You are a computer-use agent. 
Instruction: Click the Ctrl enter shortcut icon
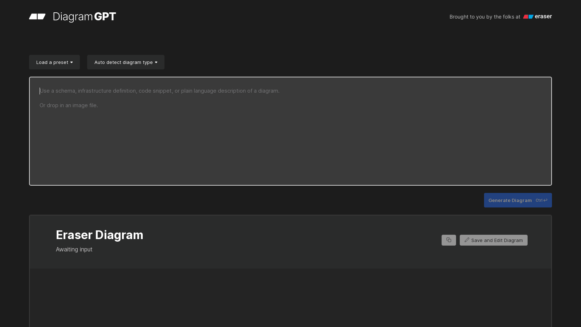coord(545,200)
